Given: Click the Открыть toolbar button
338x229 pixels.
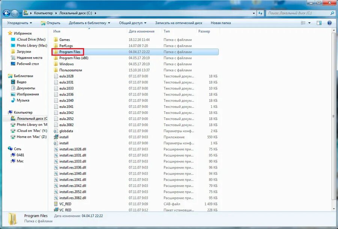Looking at the screenshot, I should (x=51, y=23).
